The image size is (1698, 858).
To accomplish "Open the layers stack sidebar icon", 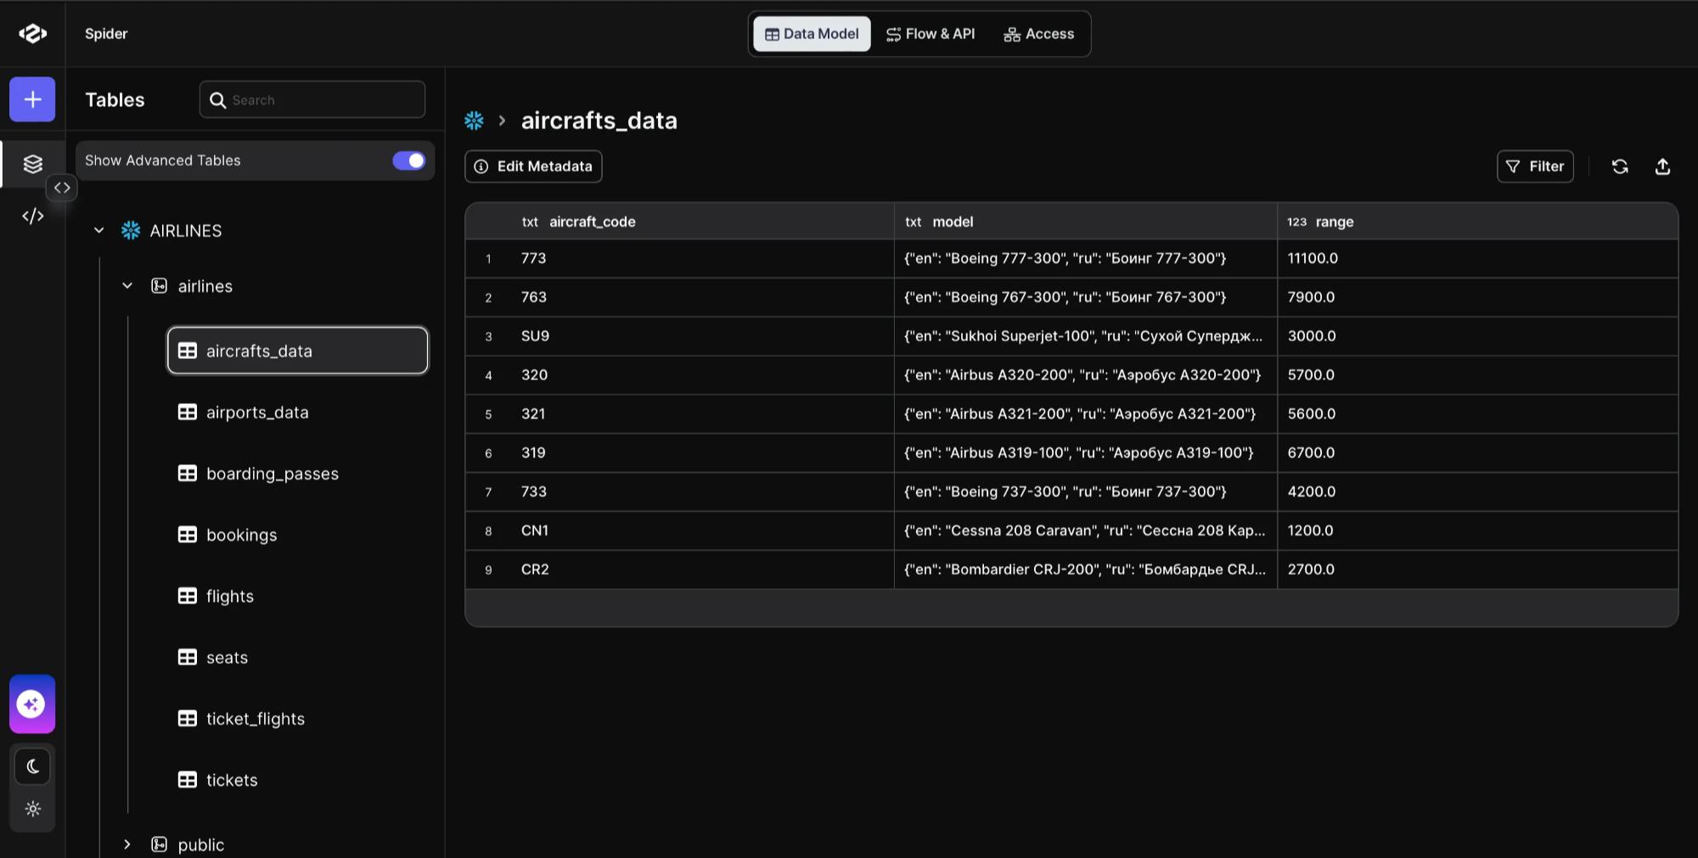I will [x=32, y=164].
